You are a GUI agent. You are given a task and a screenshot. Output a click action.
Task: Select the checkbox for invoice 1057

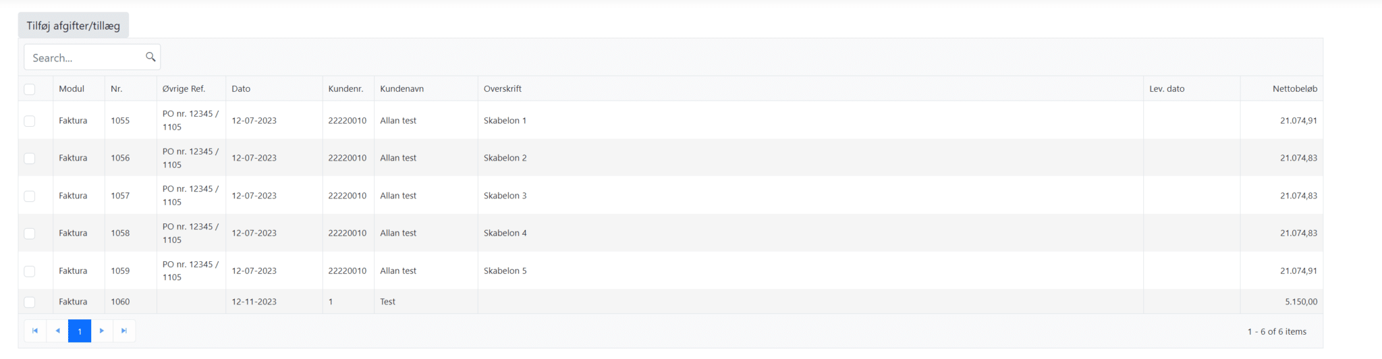pyautogui.click(x=30, y=196)
